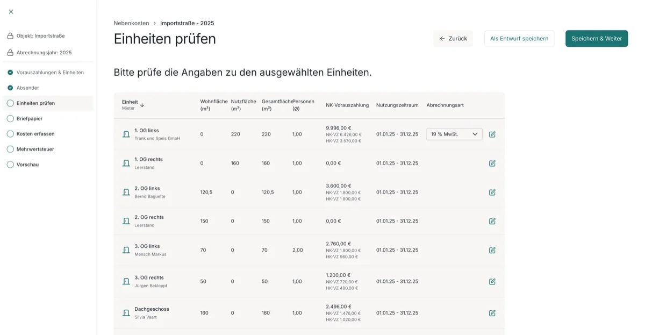The image size is (645, 335).
Task: Click the NK-Vorauszahlung column header
Action: pos(347,105)
